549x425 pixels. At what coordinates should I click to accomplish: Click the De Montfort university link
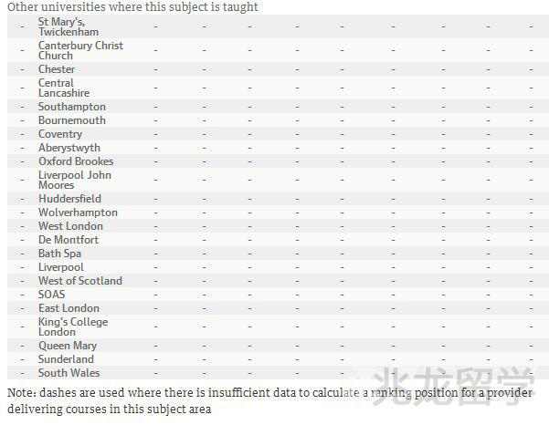click(x=69, y=240)
